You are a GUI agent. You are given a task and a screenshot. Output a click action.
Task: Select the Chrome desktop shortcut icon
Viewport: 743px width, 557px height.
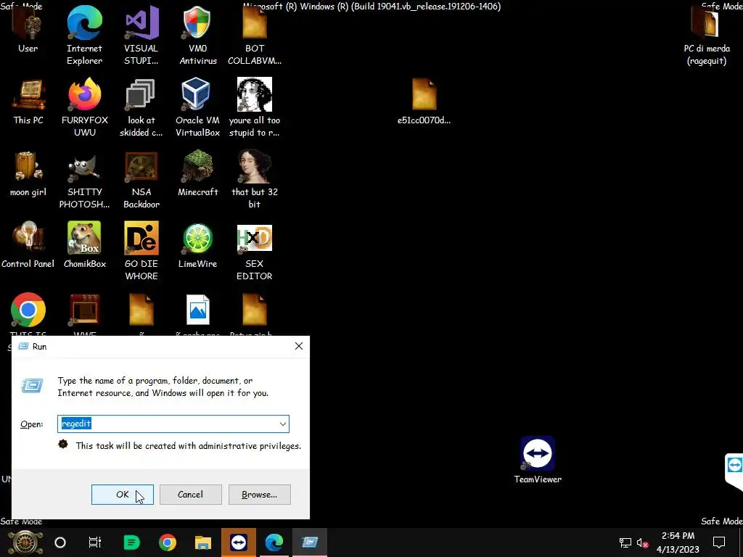(x=28, y=310)
